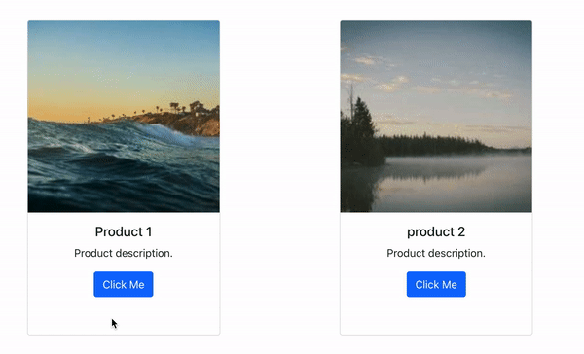Open the ocean wave image of Product 1
584x354 pixels.
(124, 117)
